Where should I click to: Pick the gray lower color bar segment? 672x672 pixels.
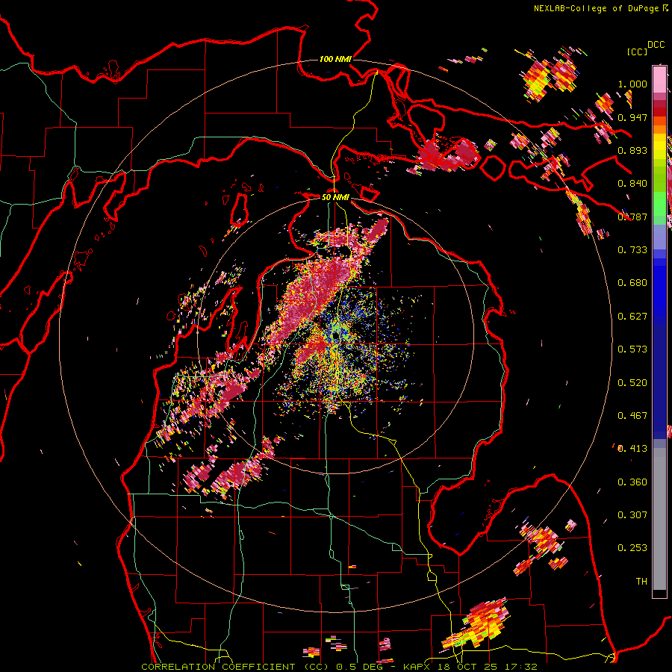(659, 519)
